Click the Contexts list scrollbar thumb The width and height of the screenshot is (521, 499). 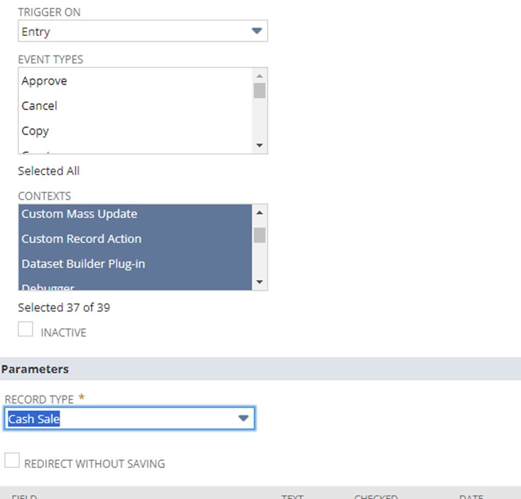(x=260, y=235)
